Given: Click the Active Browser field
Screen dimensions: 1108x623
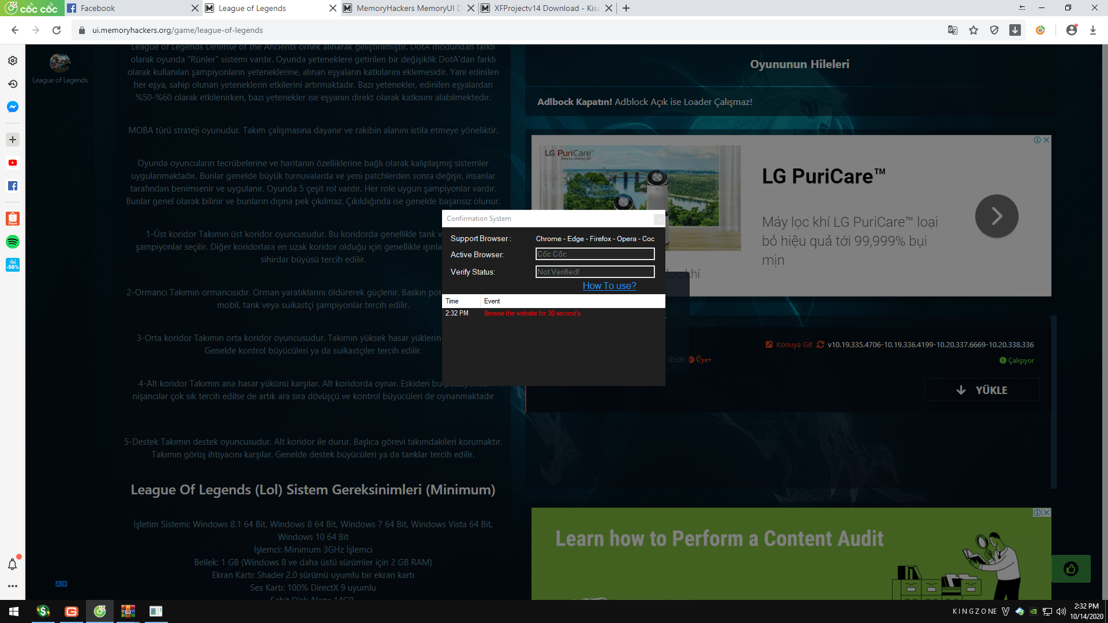Looking at the screenshot, I should [595, 254].
